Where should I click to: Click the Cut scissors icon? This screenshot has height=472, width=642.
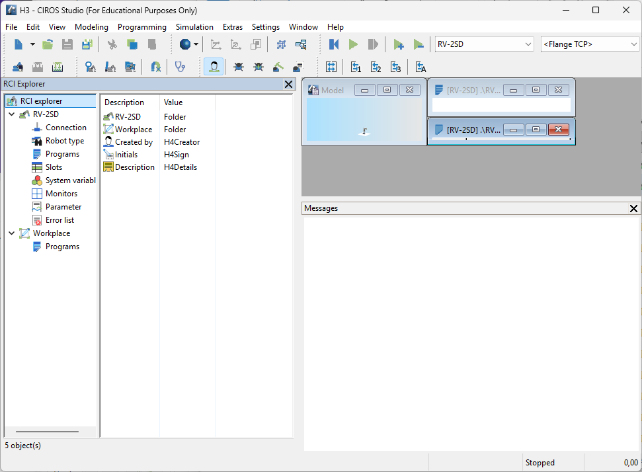coord(112,44)
